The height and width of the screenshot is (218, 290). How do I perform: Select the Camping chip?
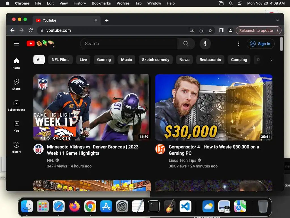[239, 60]
